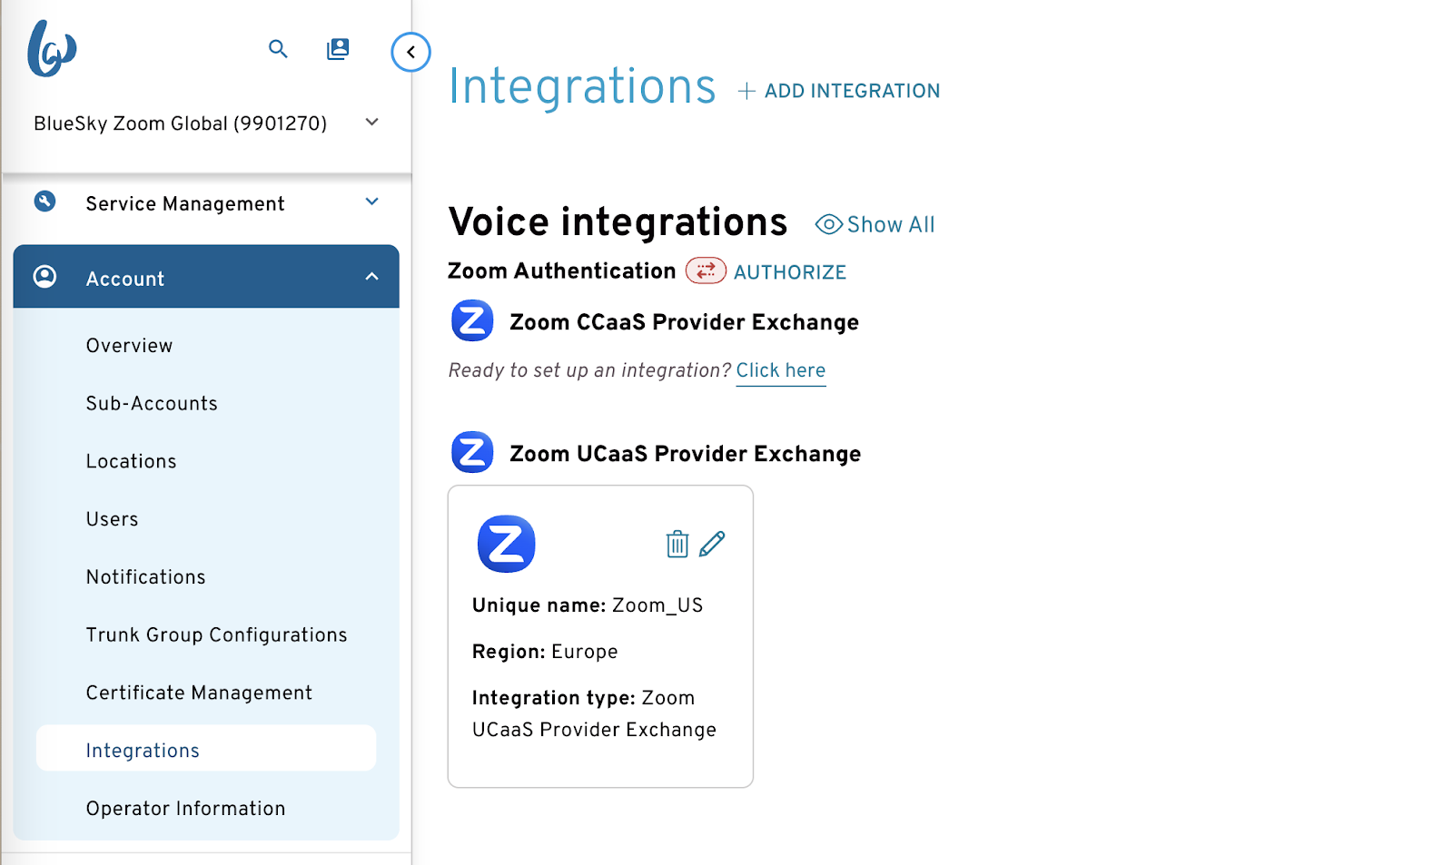Open the contacts library icon
This screenshot has height=865, width=1453.
338,49
